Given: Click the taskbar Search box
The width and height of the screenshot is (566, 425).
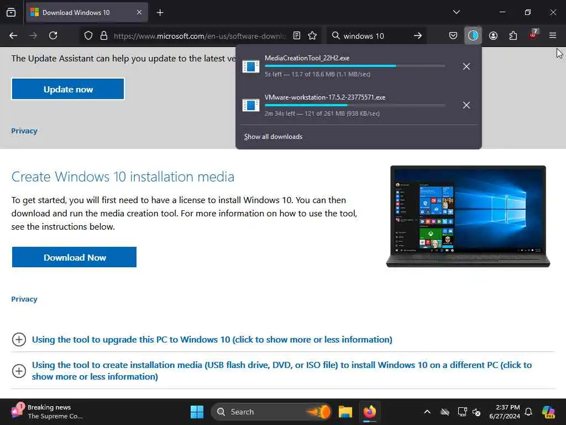Looking at the screenshot, I should pos(271,412).
